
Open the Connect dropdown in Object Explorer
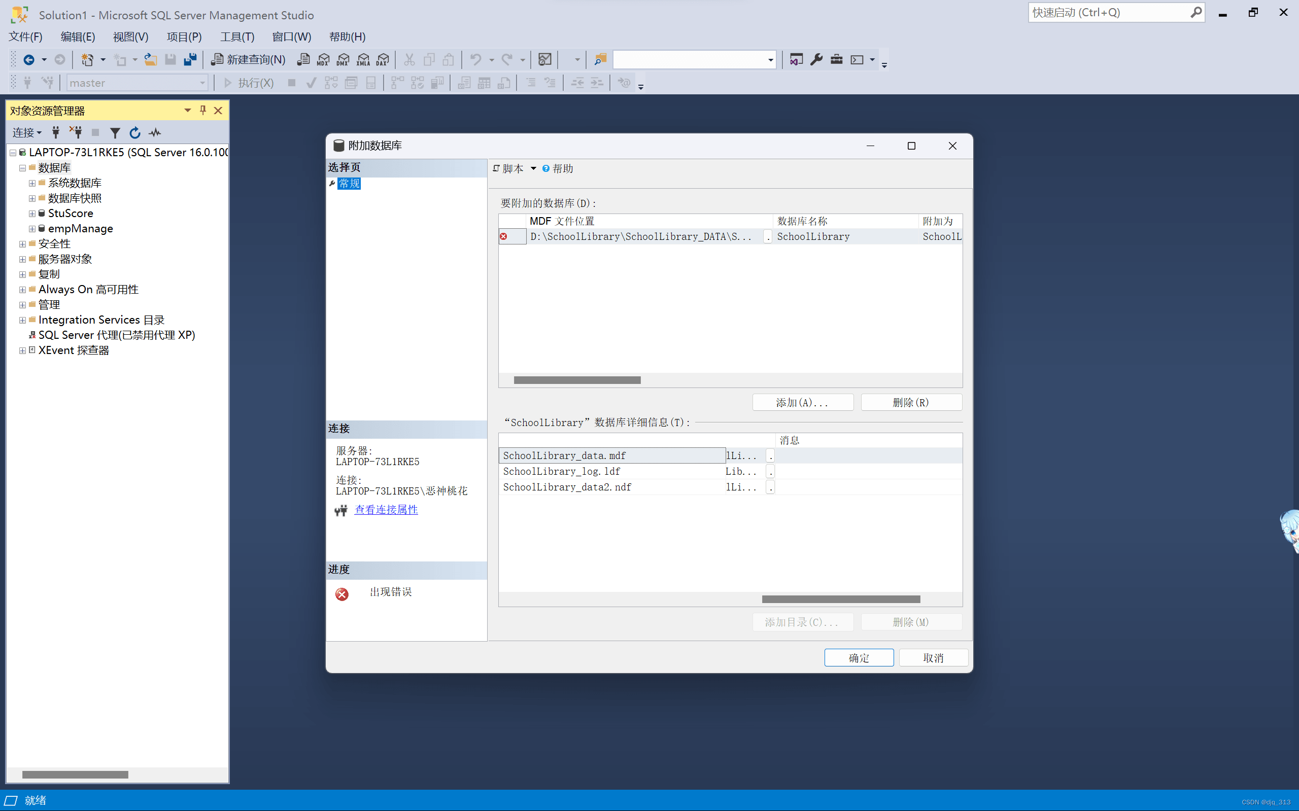[27, 132]
